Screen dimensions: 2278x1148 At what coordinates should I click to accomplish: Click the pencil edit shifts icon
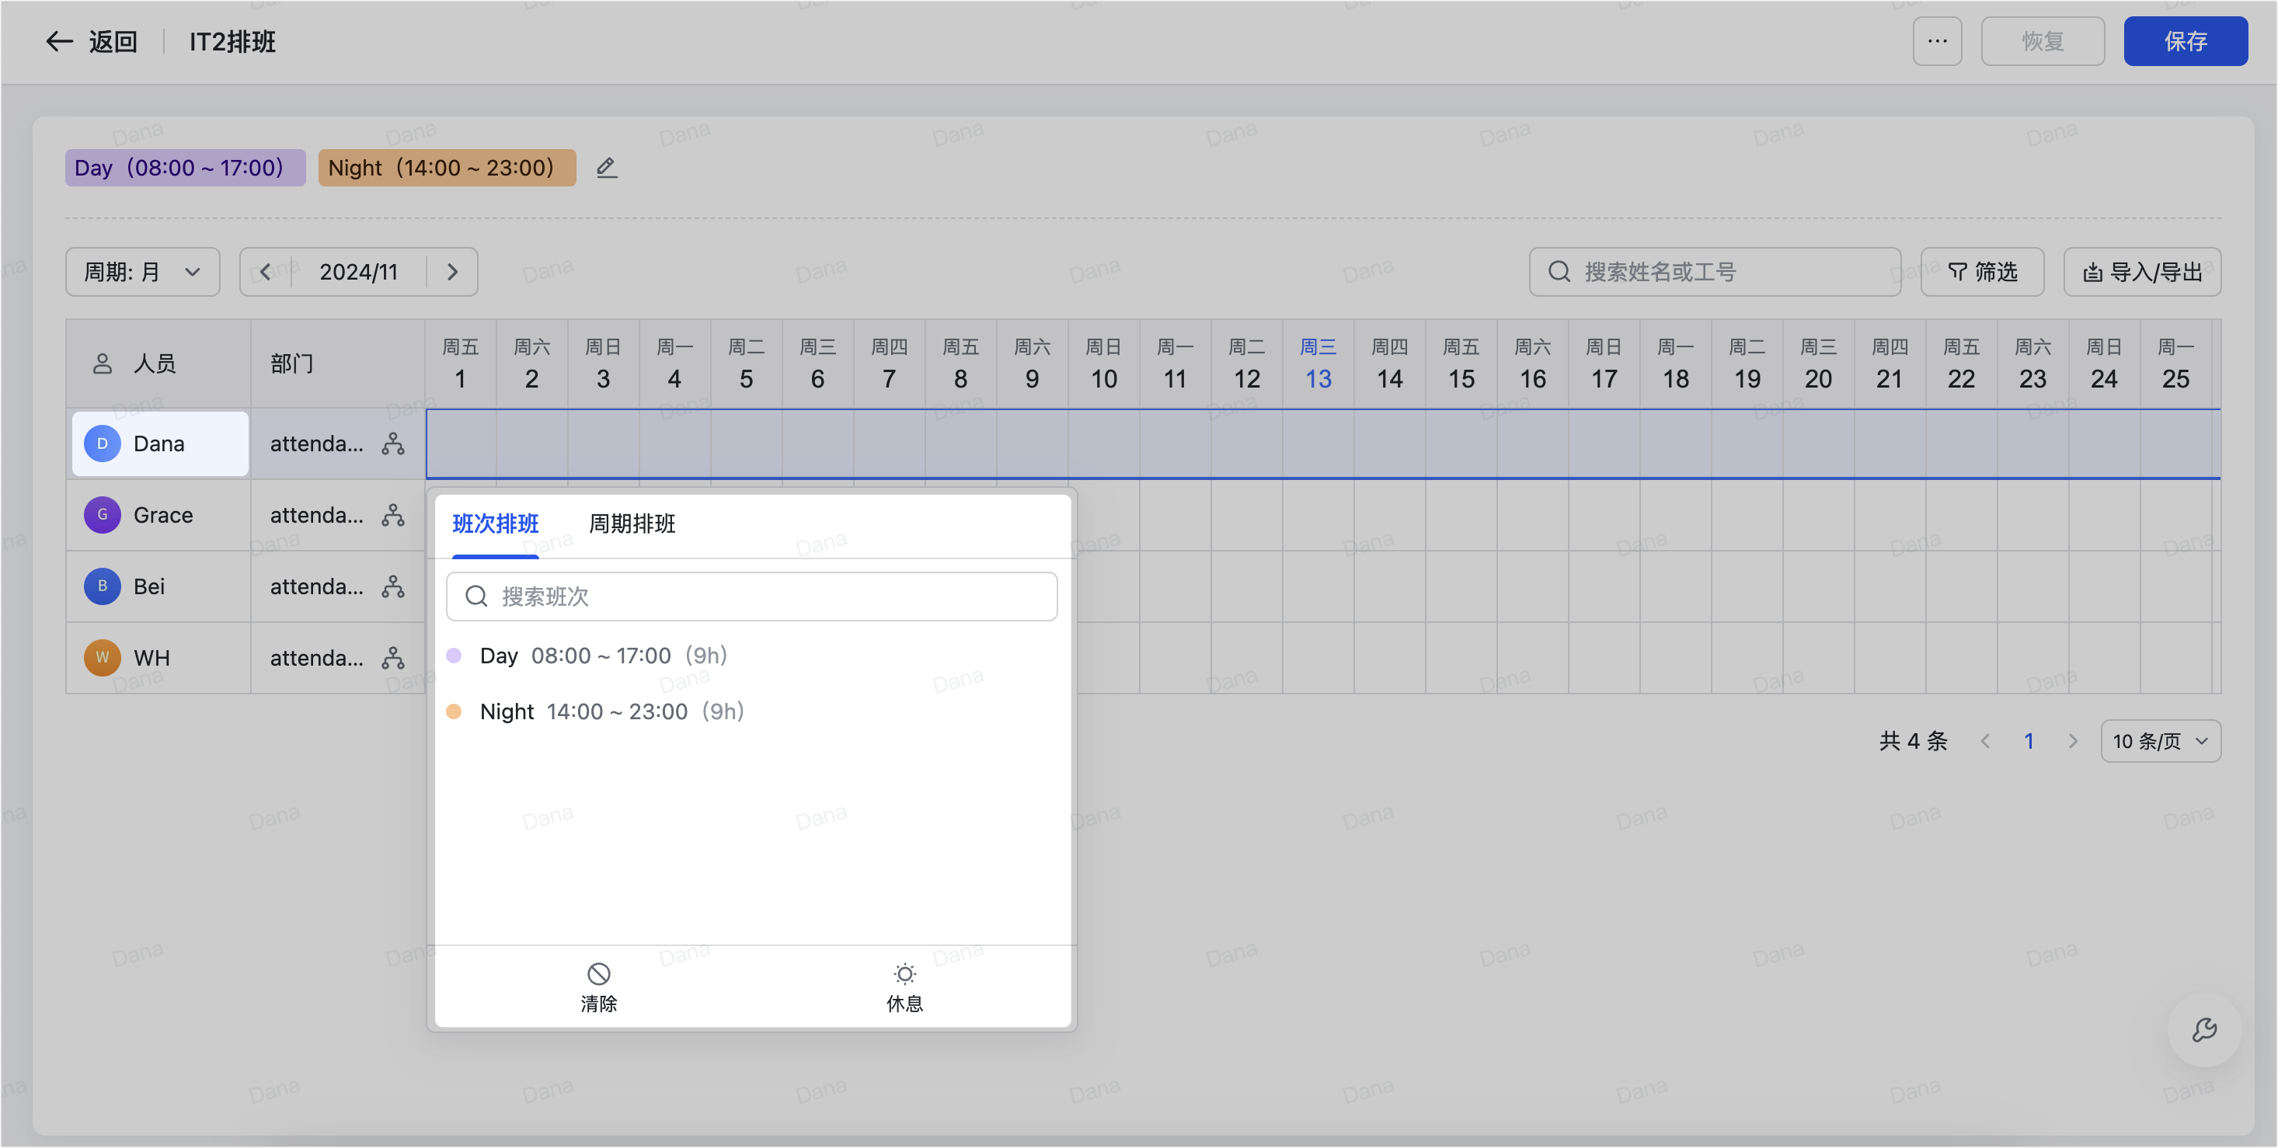click(606, 168)
